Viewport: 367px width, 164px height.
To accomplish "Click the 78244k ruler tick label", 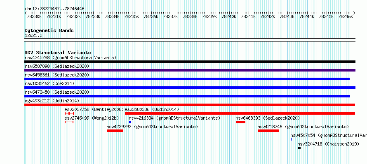I will point(307,16).
